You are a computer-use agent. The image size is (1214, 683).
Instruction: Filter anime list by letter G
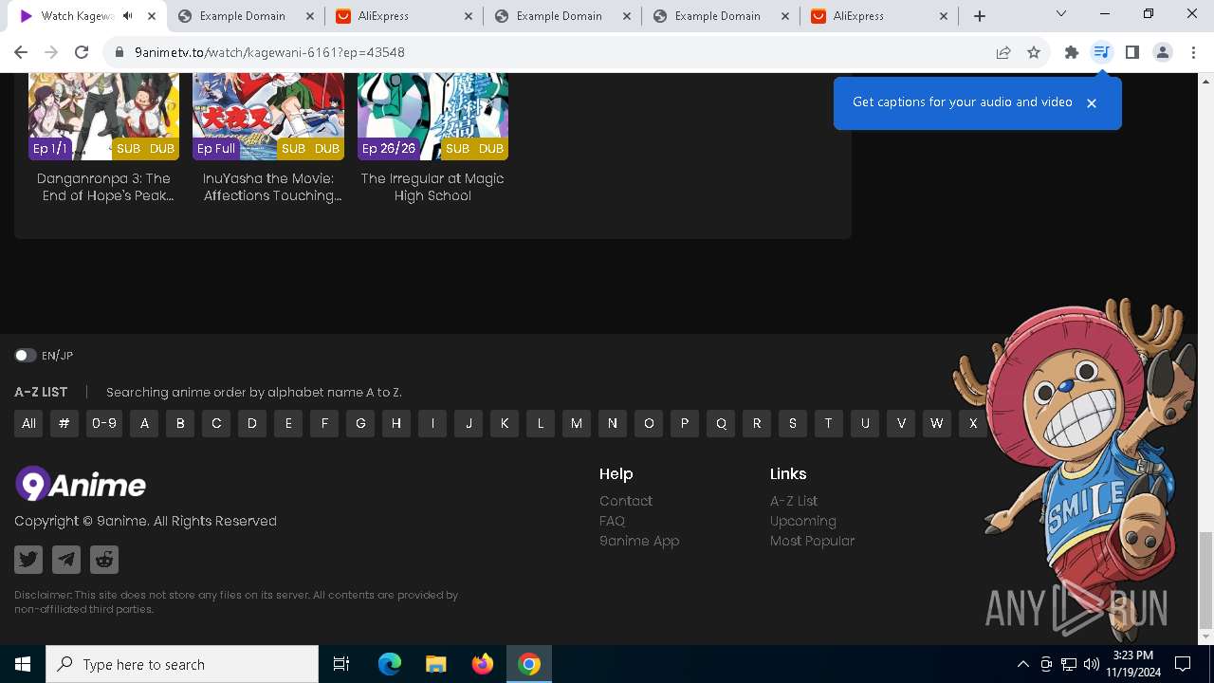click(360, 423)
